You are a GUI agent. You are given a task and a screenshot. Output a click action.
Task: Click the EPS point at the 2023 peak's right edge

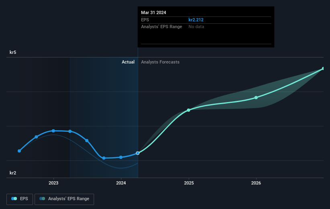[x=70, y=131]
